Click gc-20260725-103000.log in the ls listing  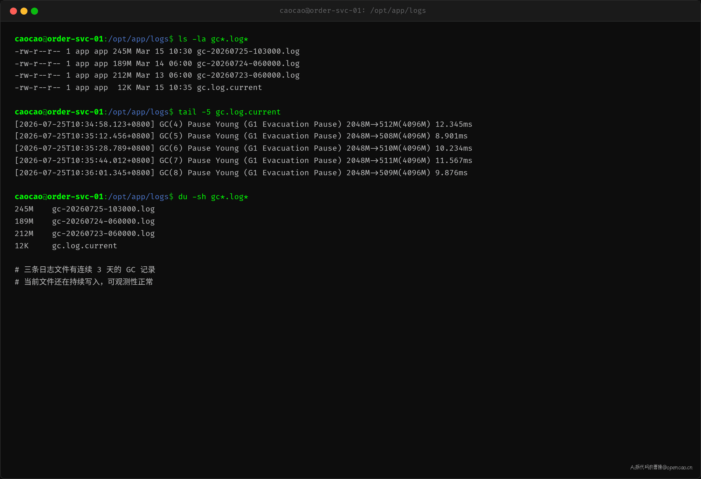[x=248, y=51]
